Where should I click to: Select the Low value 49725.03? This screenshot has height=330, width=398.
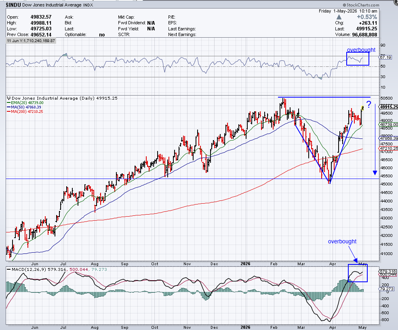[x=41, y=29]
